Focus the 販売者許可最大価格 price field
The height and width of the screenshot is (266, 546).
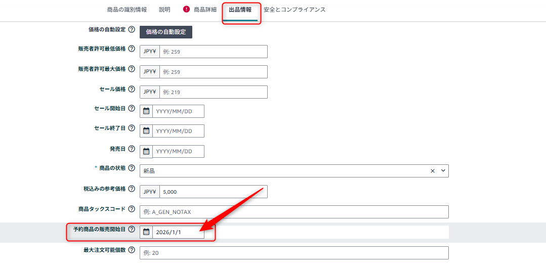pos(213,72)
